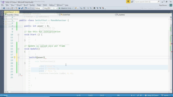
Task: Open the Raja Biswas account dropdown
Action: point(164,5)
